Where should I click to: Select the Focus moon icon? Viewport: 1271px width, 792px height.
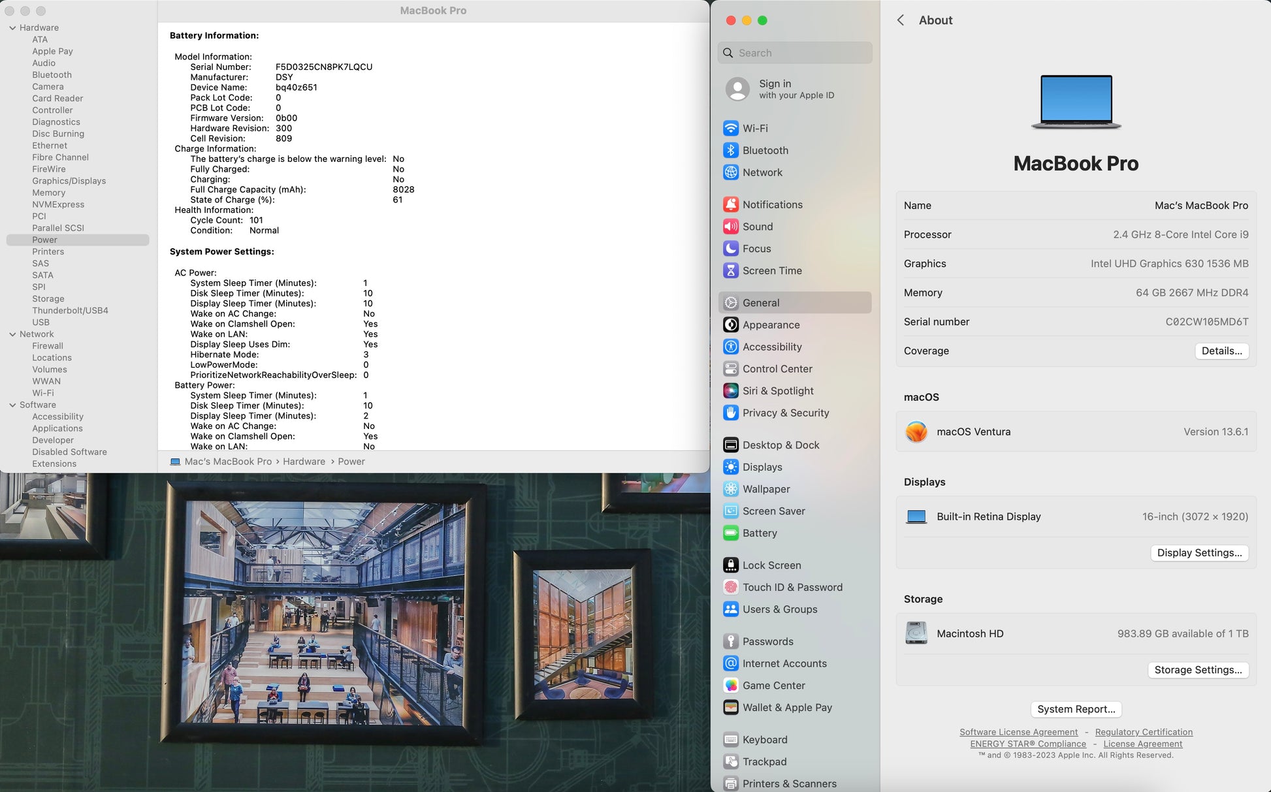click(x=730, y=249)
